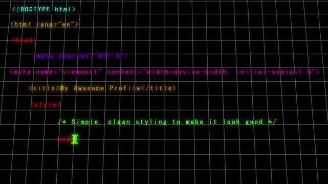This screenshot has height=184, width=328.
Task: Click the <html lang="en"> line
Action: coord(45,25)
